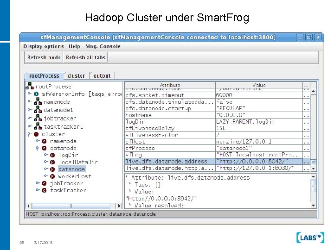Select the dfs.datanode.startup attribute row
This screenshot has height=250, width=334.
[x=217, y=108]
